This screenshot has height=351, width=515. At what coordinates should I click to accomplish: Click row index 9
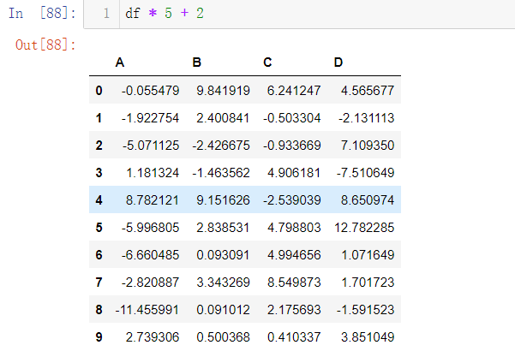[x=99, y=337]
